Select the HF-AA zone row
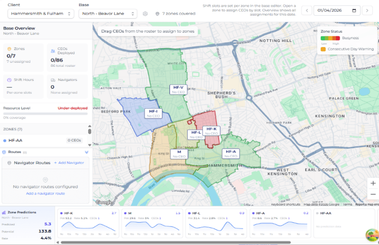 coord(43,141)
